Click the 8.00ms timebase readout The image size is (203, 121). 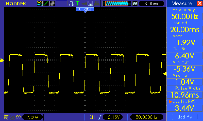pos(151,4)
